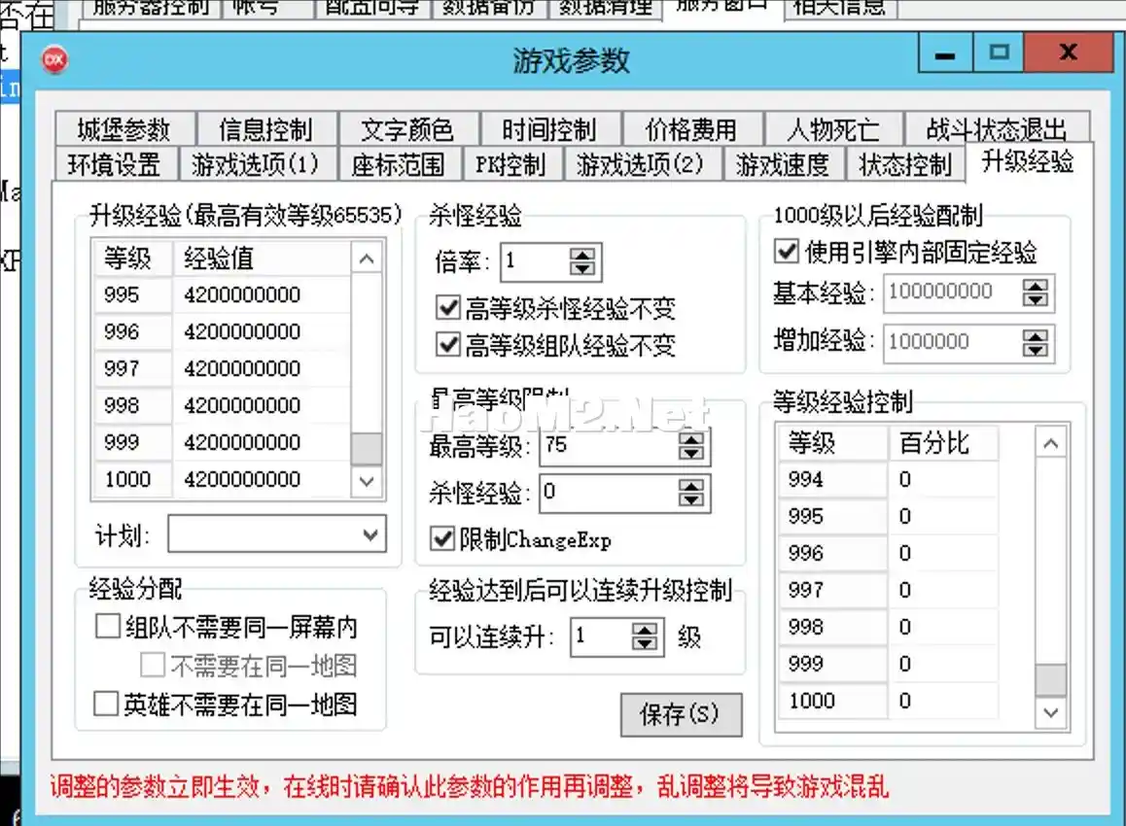
Task: Select level 994 row in 等级经验控制
Action: click(888, 479)
